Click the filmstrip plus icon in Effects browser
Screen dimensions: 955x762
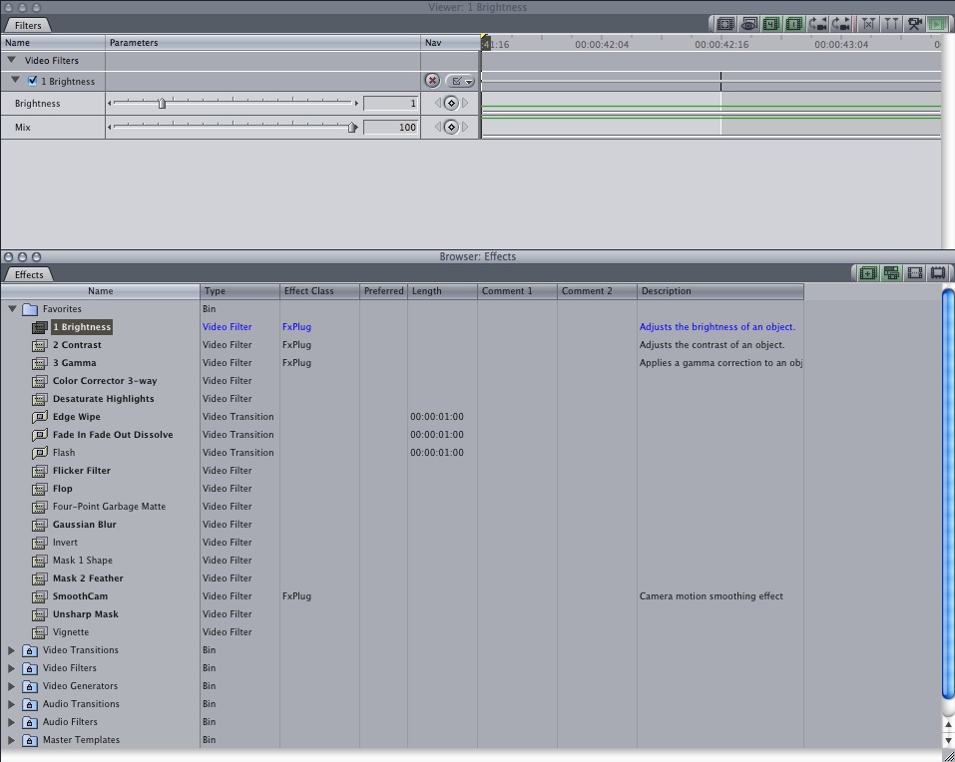[868, 273]
